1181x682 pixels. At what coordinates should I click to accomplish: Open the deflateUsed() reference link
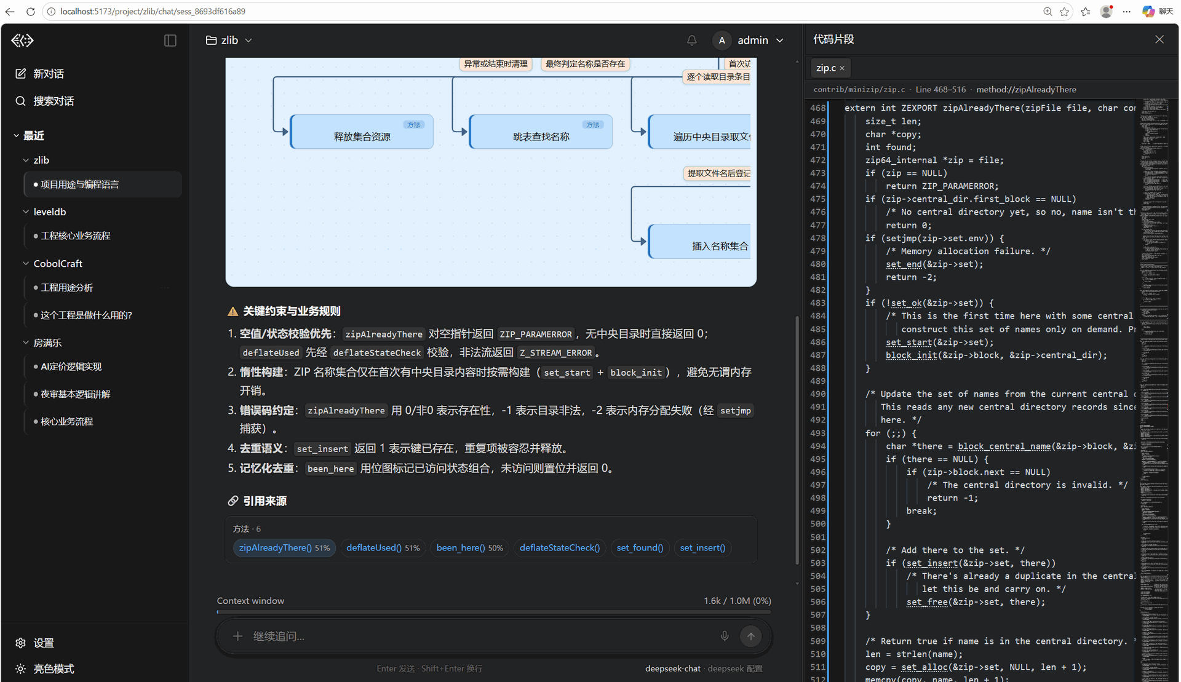pyautogui.click(x=383, y=548)
